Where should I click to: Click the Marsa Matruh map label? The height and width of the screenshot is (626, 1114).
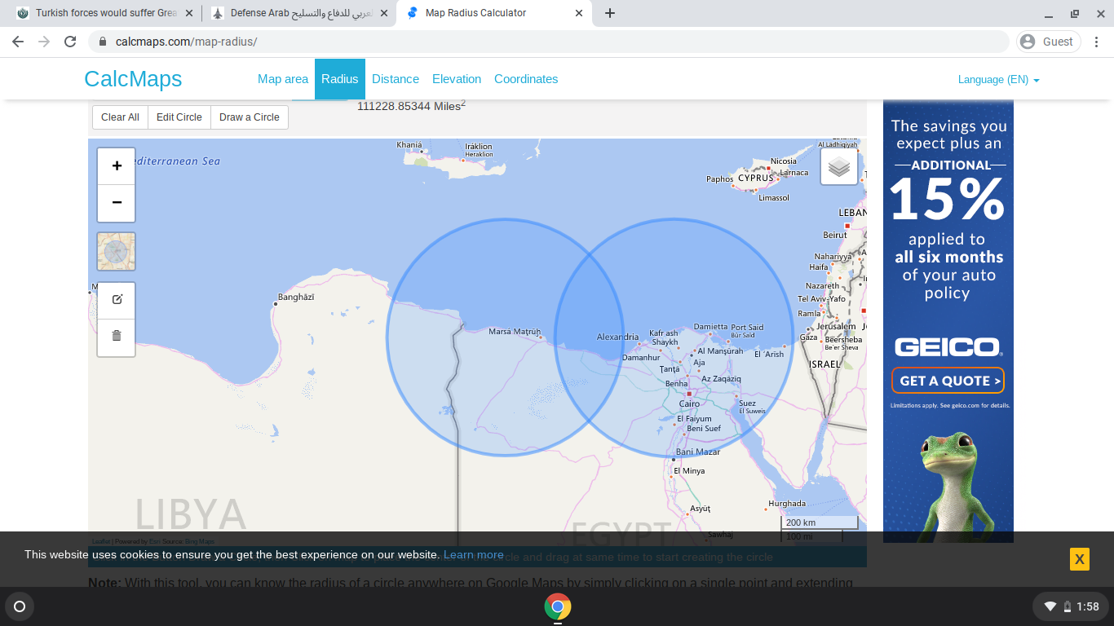(515, 332)
